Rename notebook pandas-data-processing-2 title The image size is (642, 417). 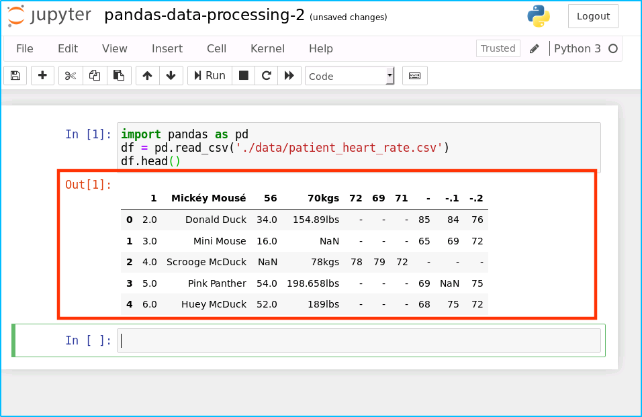click(x=204, y=15)
